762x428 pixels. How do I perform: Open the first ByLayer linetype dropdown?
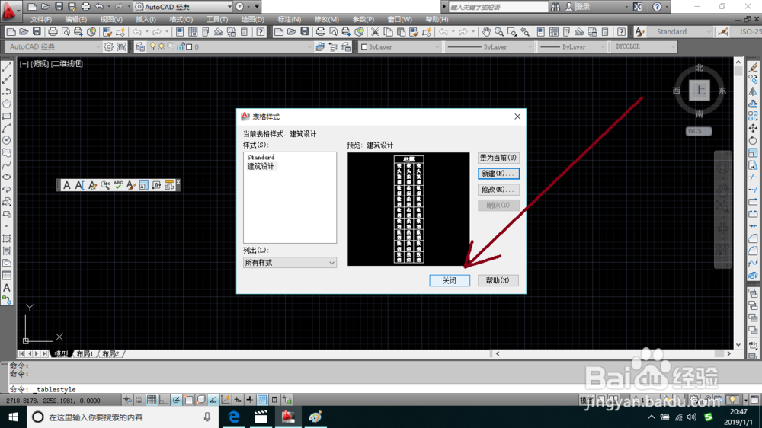(489, 46)
